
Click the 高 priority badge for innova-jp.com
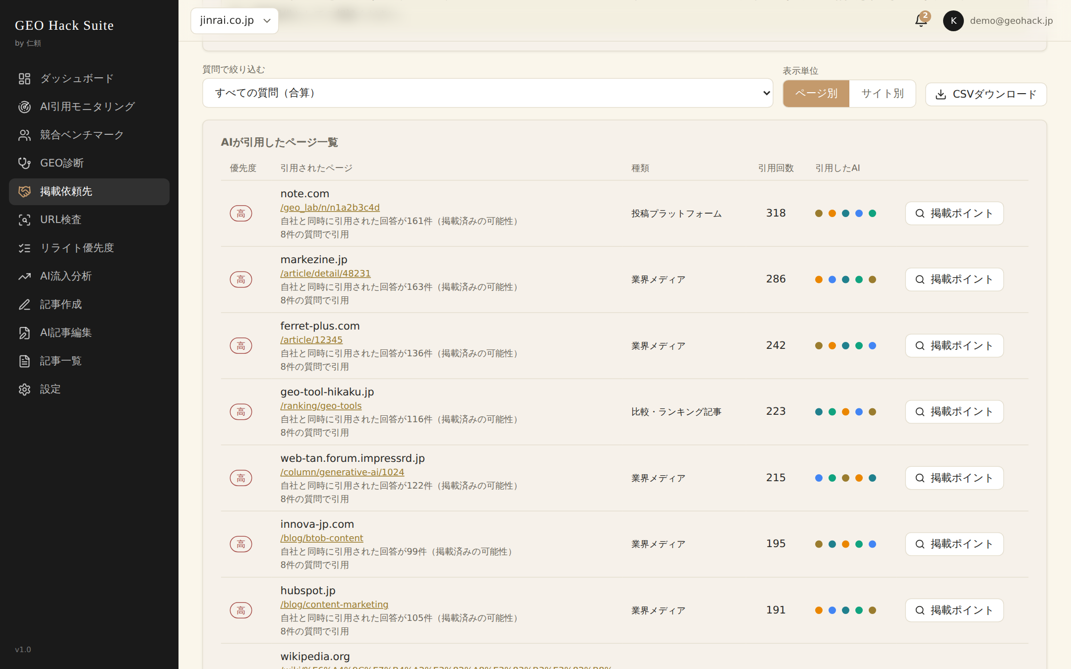pos(241,544)
